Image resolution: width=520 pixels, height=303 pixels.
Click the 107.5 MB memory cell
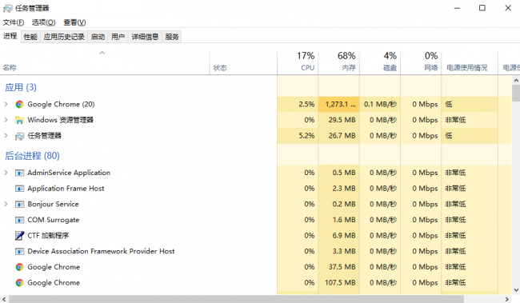[x=338, y=282]
